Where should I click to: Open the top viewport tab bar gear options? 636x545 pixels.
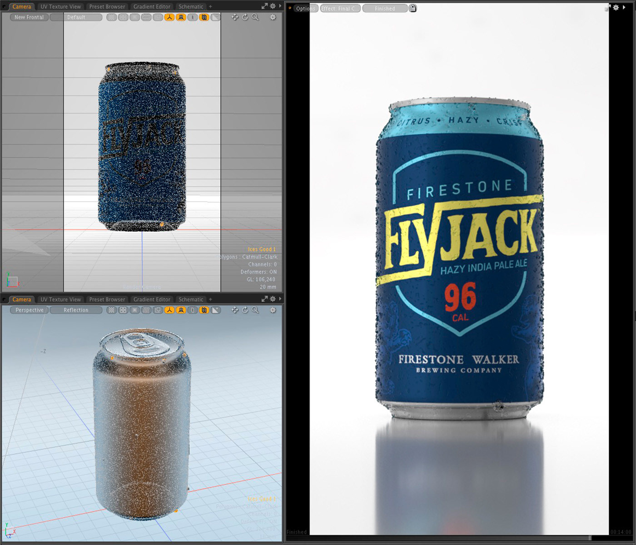pyautogui.click(x=273, y=6)
